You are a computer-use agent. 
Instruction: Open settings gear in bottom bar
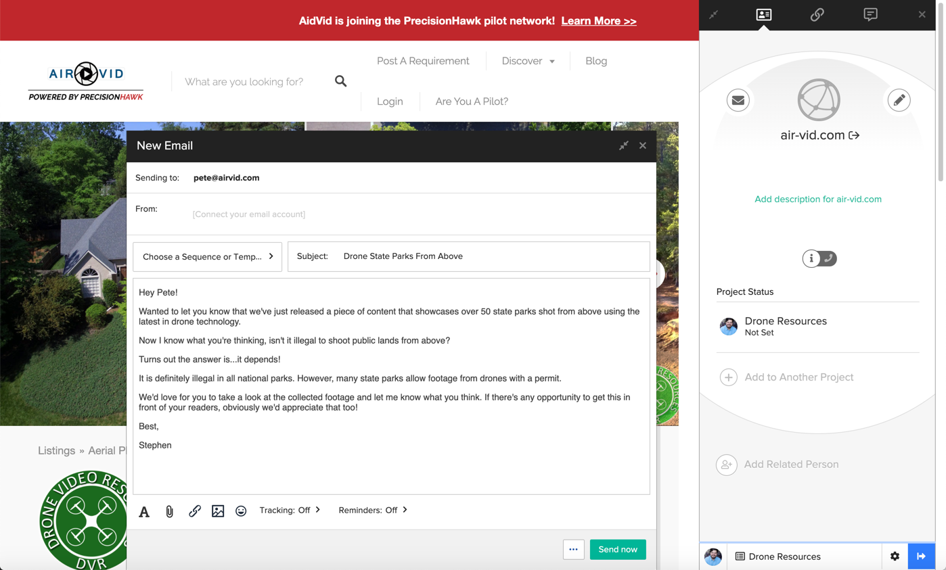point(895,556)
